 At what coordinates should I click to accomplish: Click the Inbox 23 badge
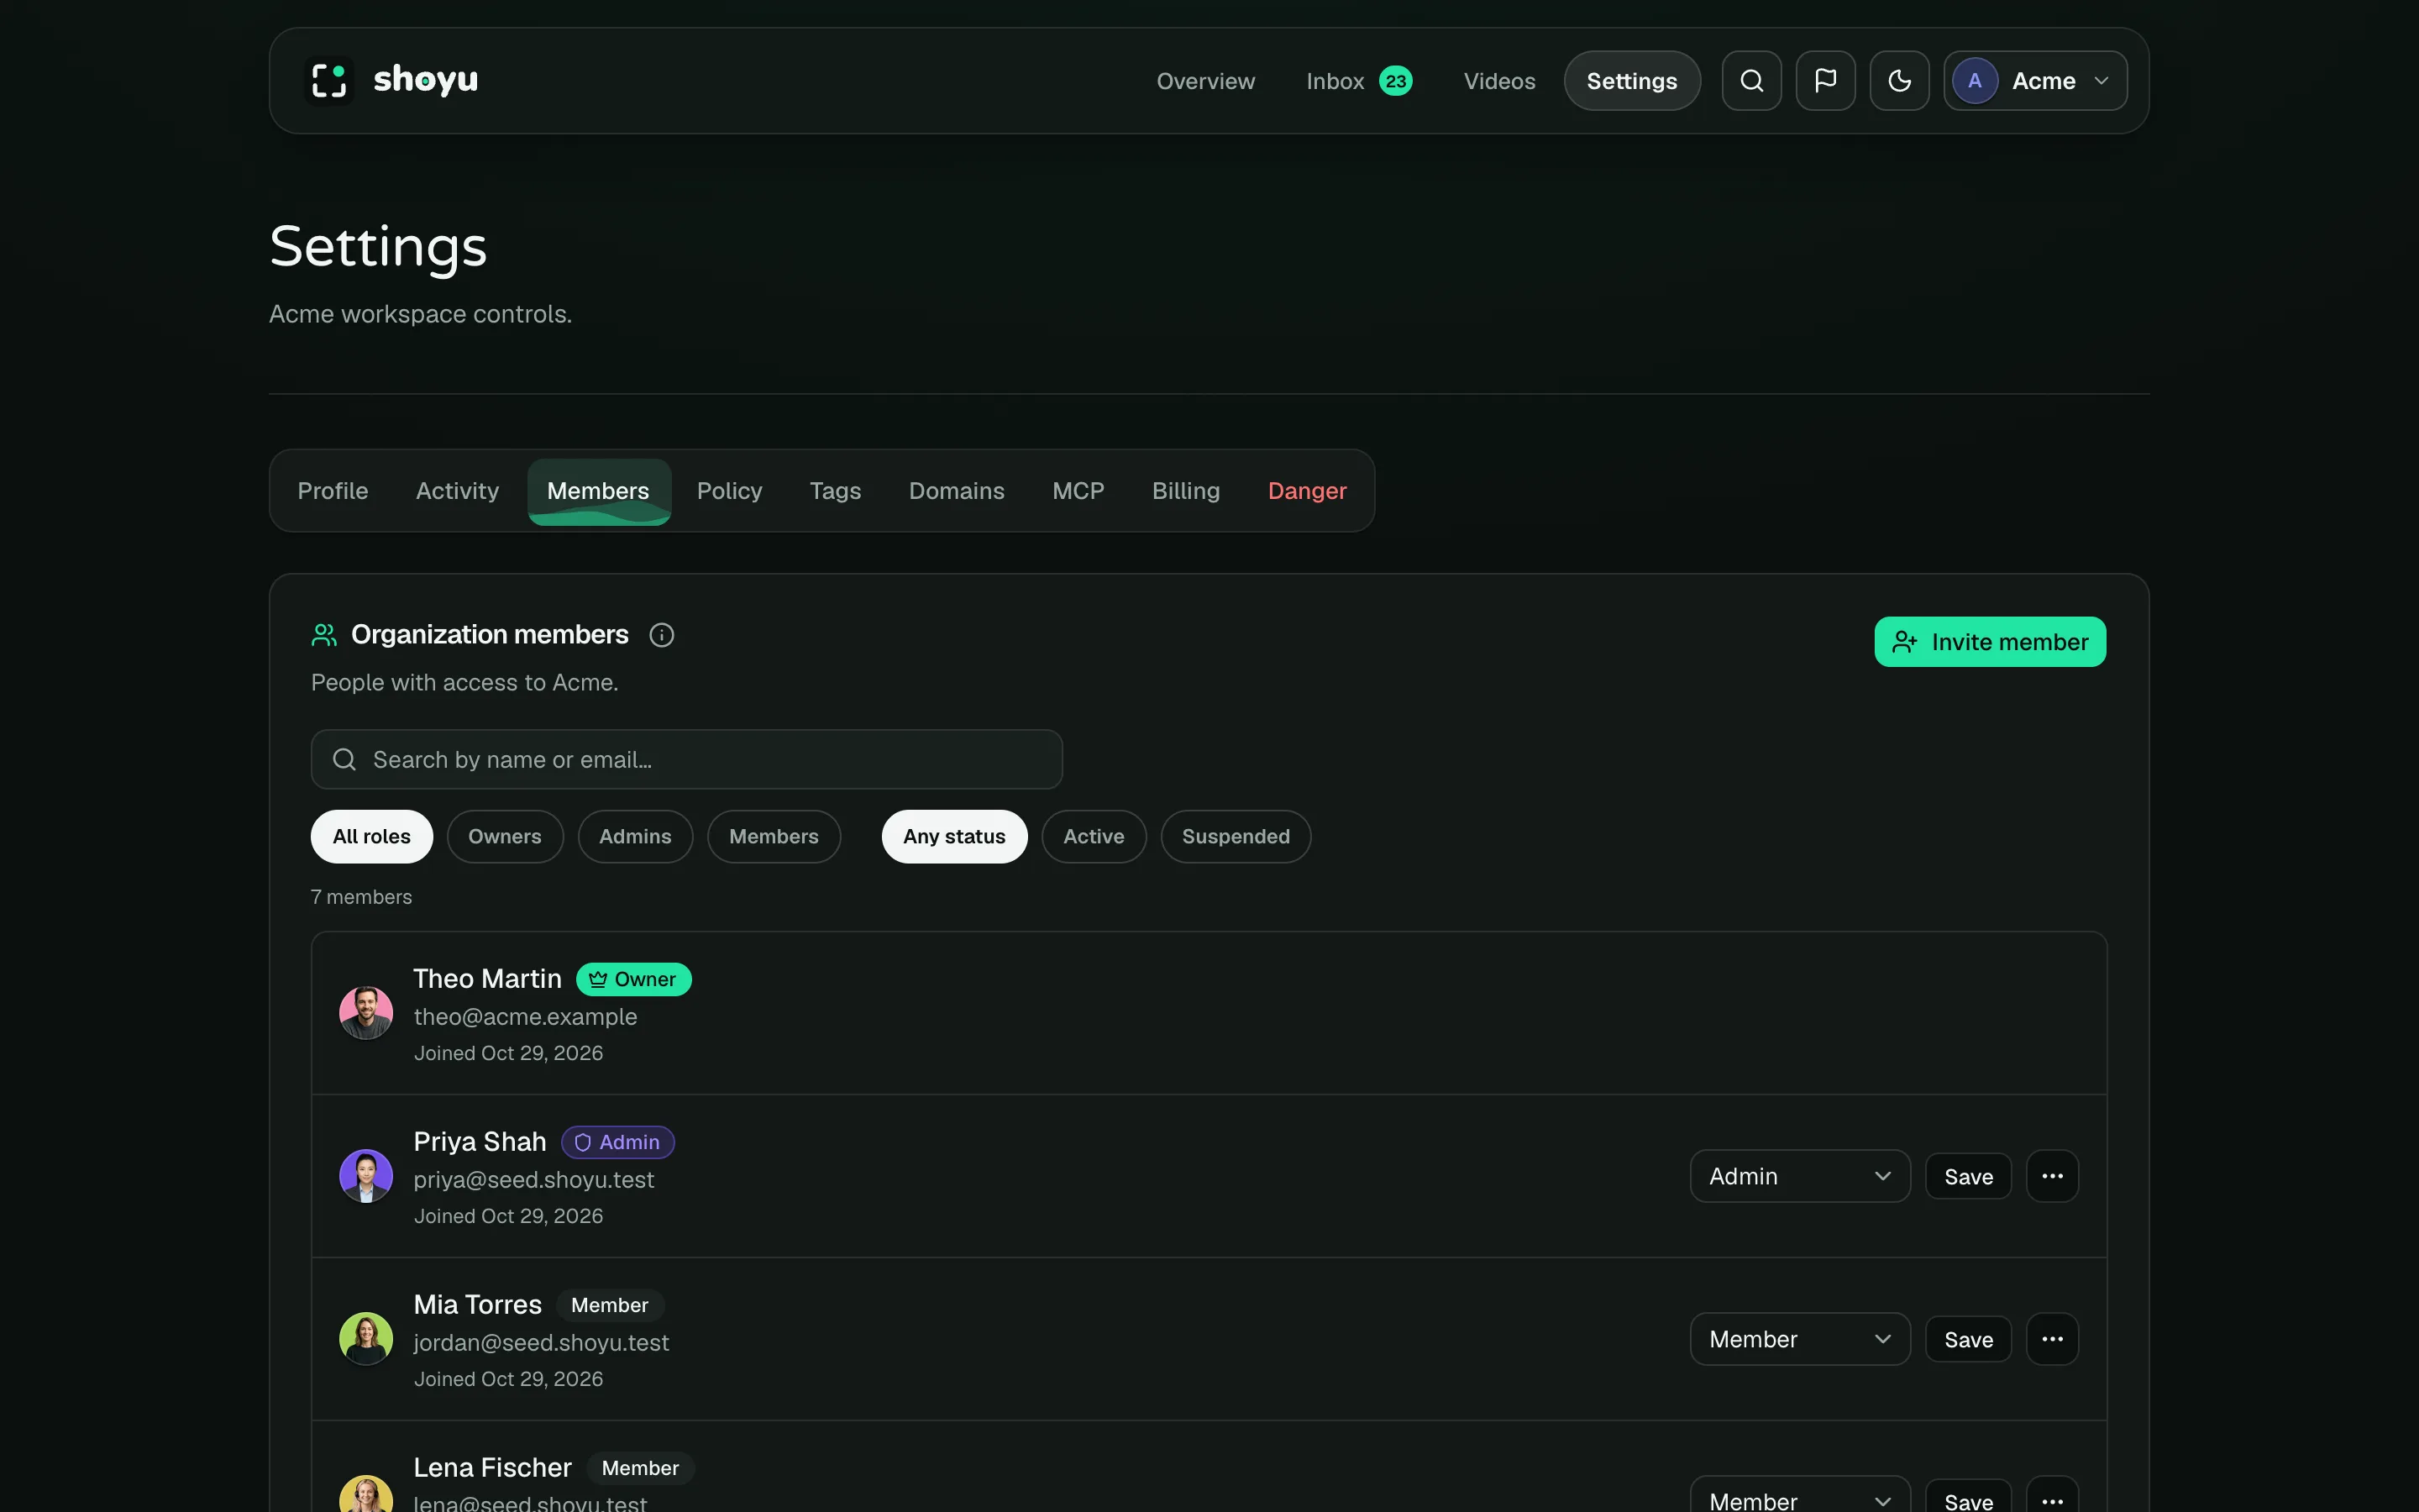[1395, 81]
